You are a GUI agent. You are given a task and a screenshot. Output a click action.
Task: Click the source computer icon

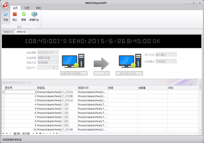73,61
